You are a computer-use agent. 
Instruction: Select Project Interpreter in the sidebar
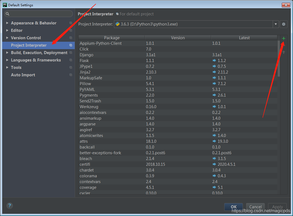(x=39, y=45)
